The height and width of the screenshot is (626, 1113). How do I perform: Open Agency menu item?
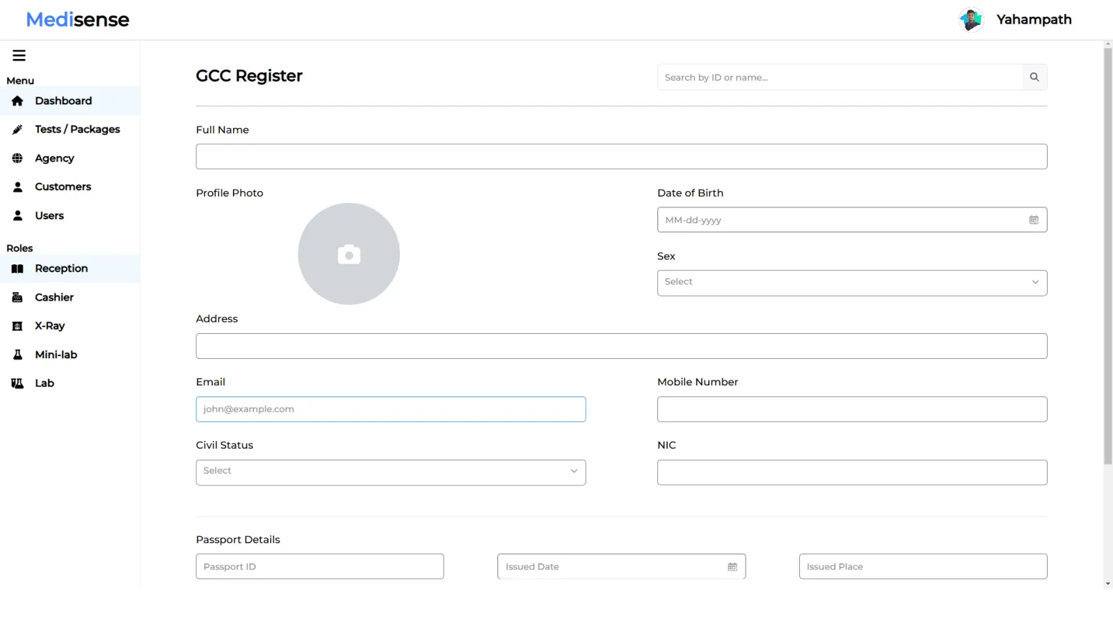(70, 159)
